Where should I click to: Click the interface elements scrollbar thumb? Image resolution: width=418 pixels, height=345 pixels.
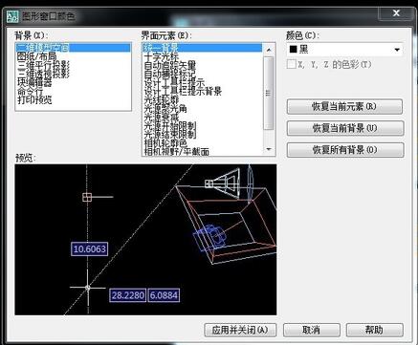(x=269, y=93)
